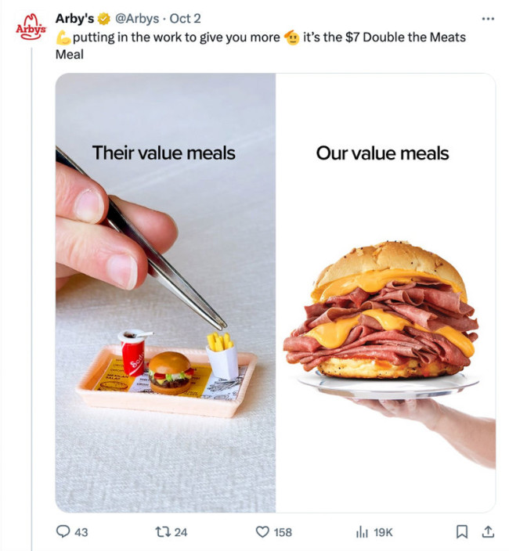This screenshot has width=509, height=551.
Task: Click the gold verified badge next to Arby's
Action: tap(103, 19)
